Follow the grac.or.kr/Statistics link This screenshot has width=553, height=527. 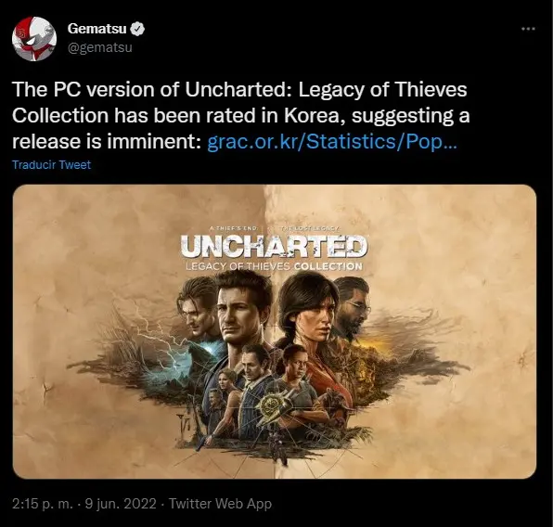(x=332, y=141)
